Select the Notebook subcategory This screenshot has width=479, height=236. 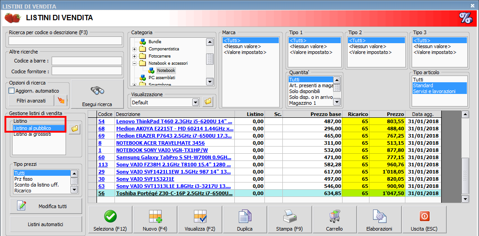pyautogui.click(x=166, y=70)
